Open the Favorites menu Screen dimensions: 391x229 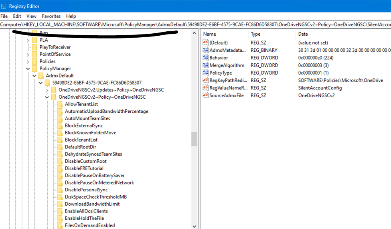tap(51, 16)
